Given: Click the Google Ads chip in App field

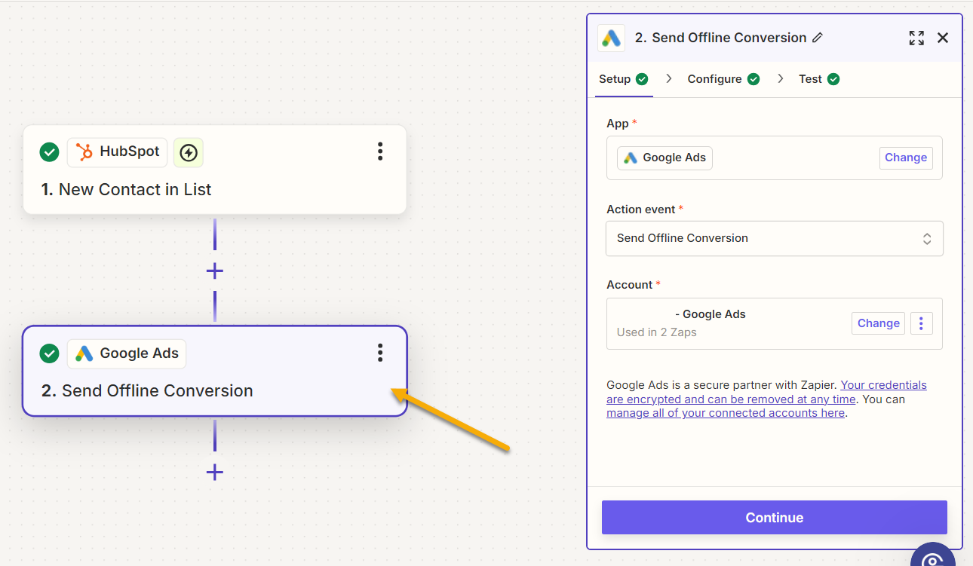Looking at the screenshot, I should click(x=665, y=158).
